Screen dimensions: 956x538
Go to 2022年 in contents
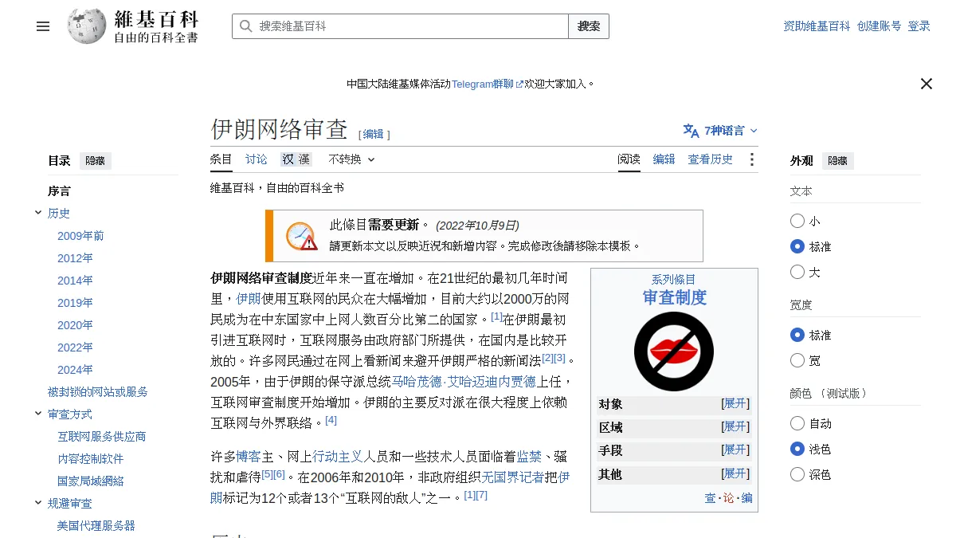75,348
